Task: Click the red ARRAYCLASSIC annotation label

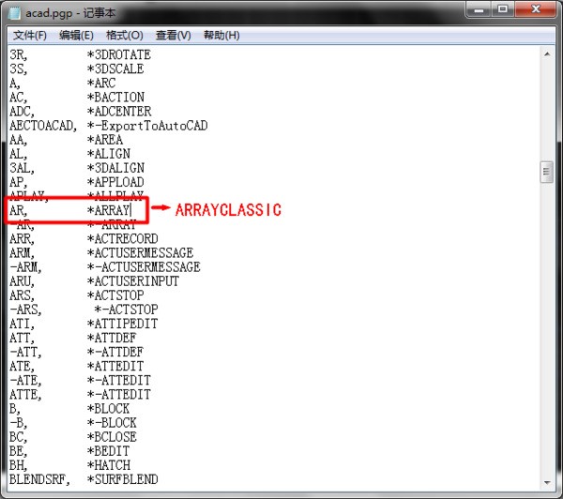Action: pos(228,210)
